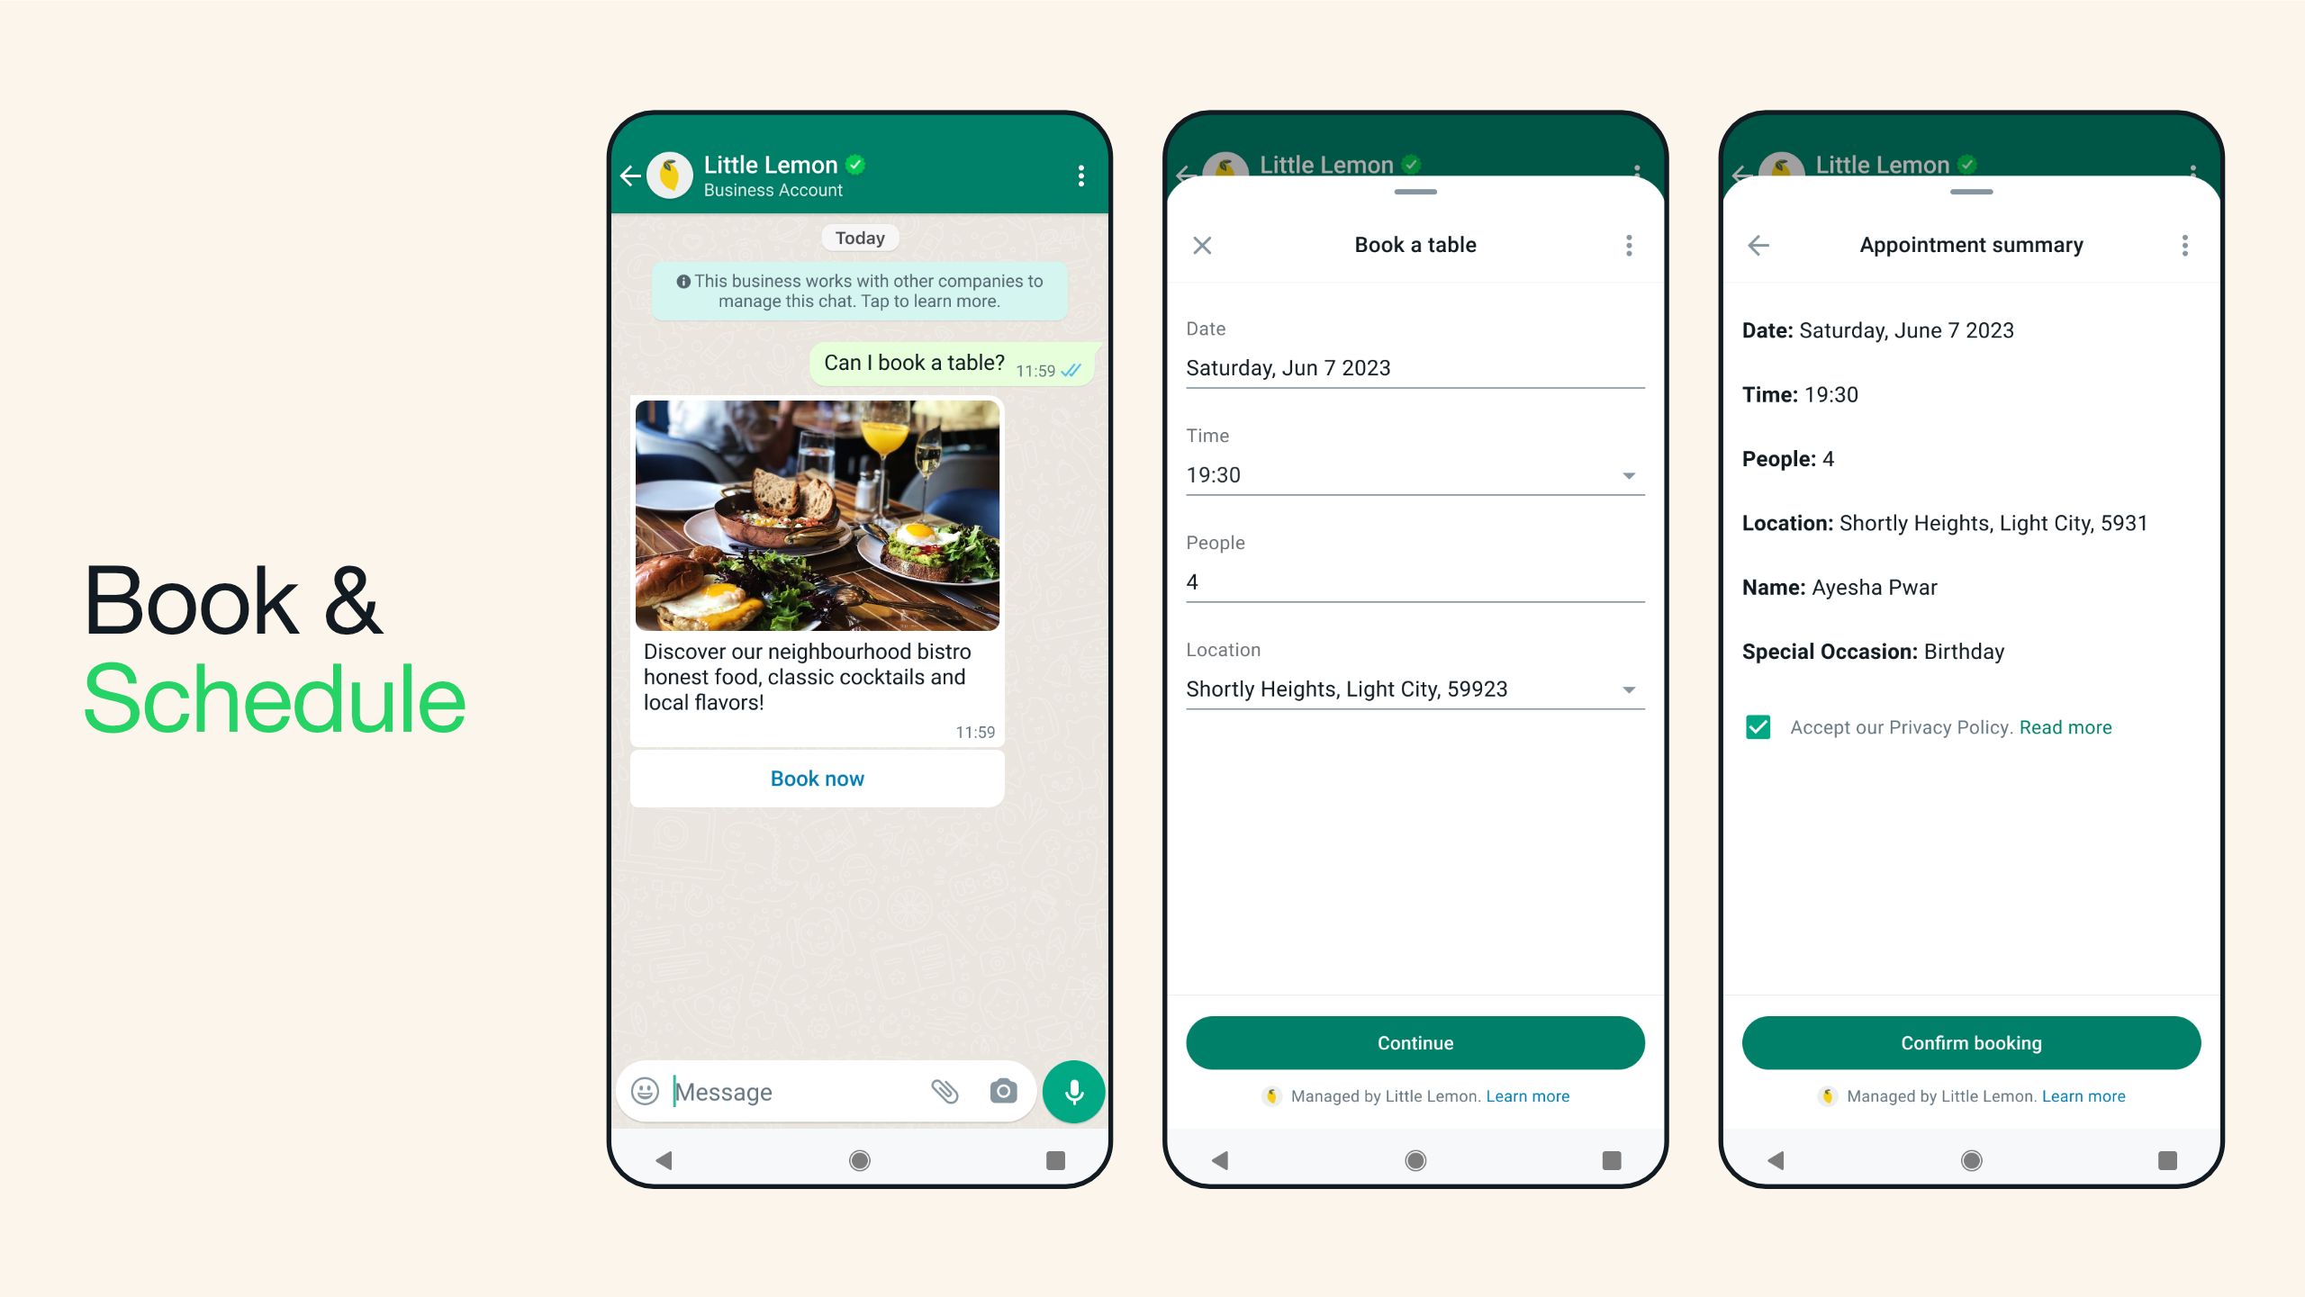Tap the three-dot menu on booking form
2305x1297 pixels.
point(1627,245)
